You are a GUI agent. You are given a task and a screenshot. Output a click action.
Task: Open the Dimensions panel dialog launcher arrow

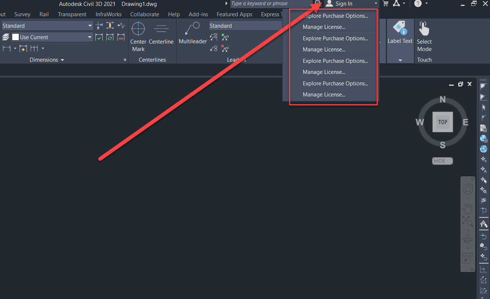[125, 60]
